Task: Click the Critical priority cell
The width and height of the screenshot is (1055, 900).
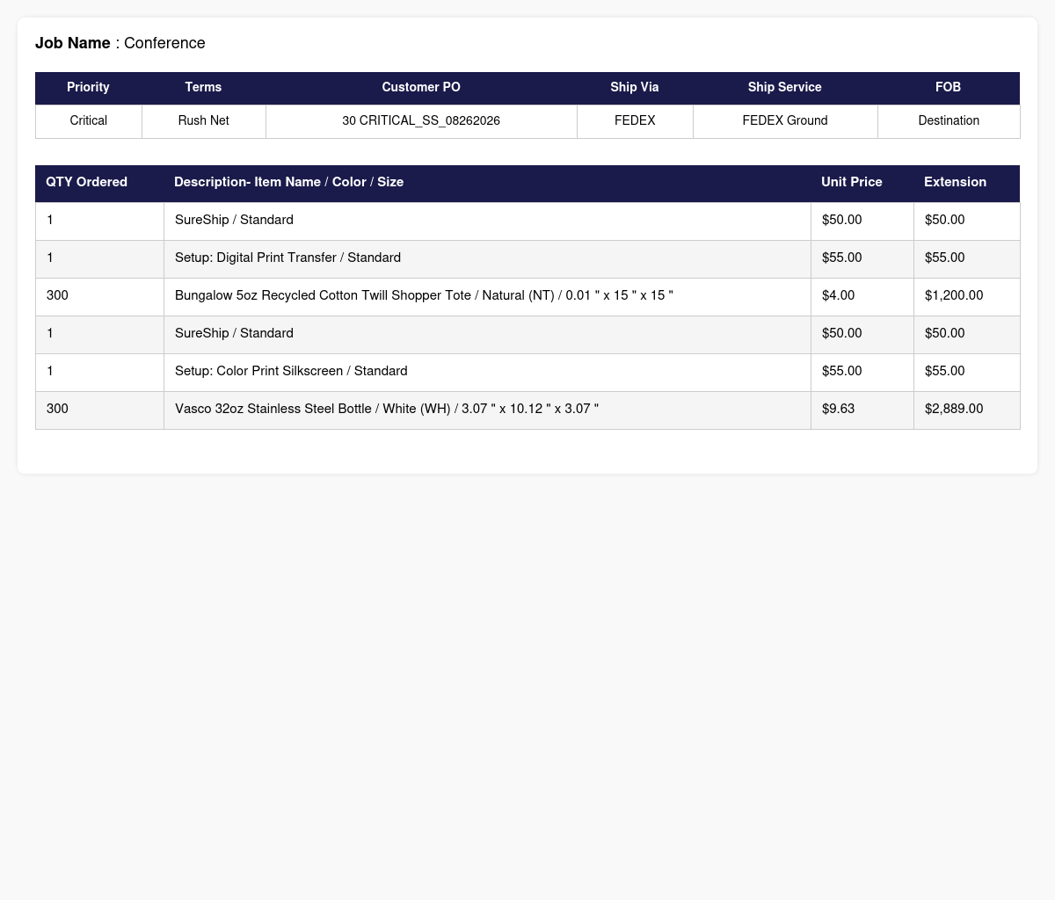Action: point(89,121)
